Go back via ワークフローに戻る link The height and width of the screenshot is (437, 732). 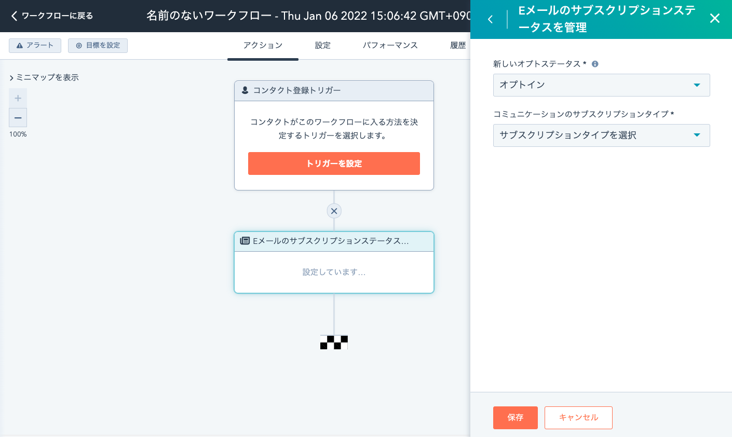click(x=52, y=16)
